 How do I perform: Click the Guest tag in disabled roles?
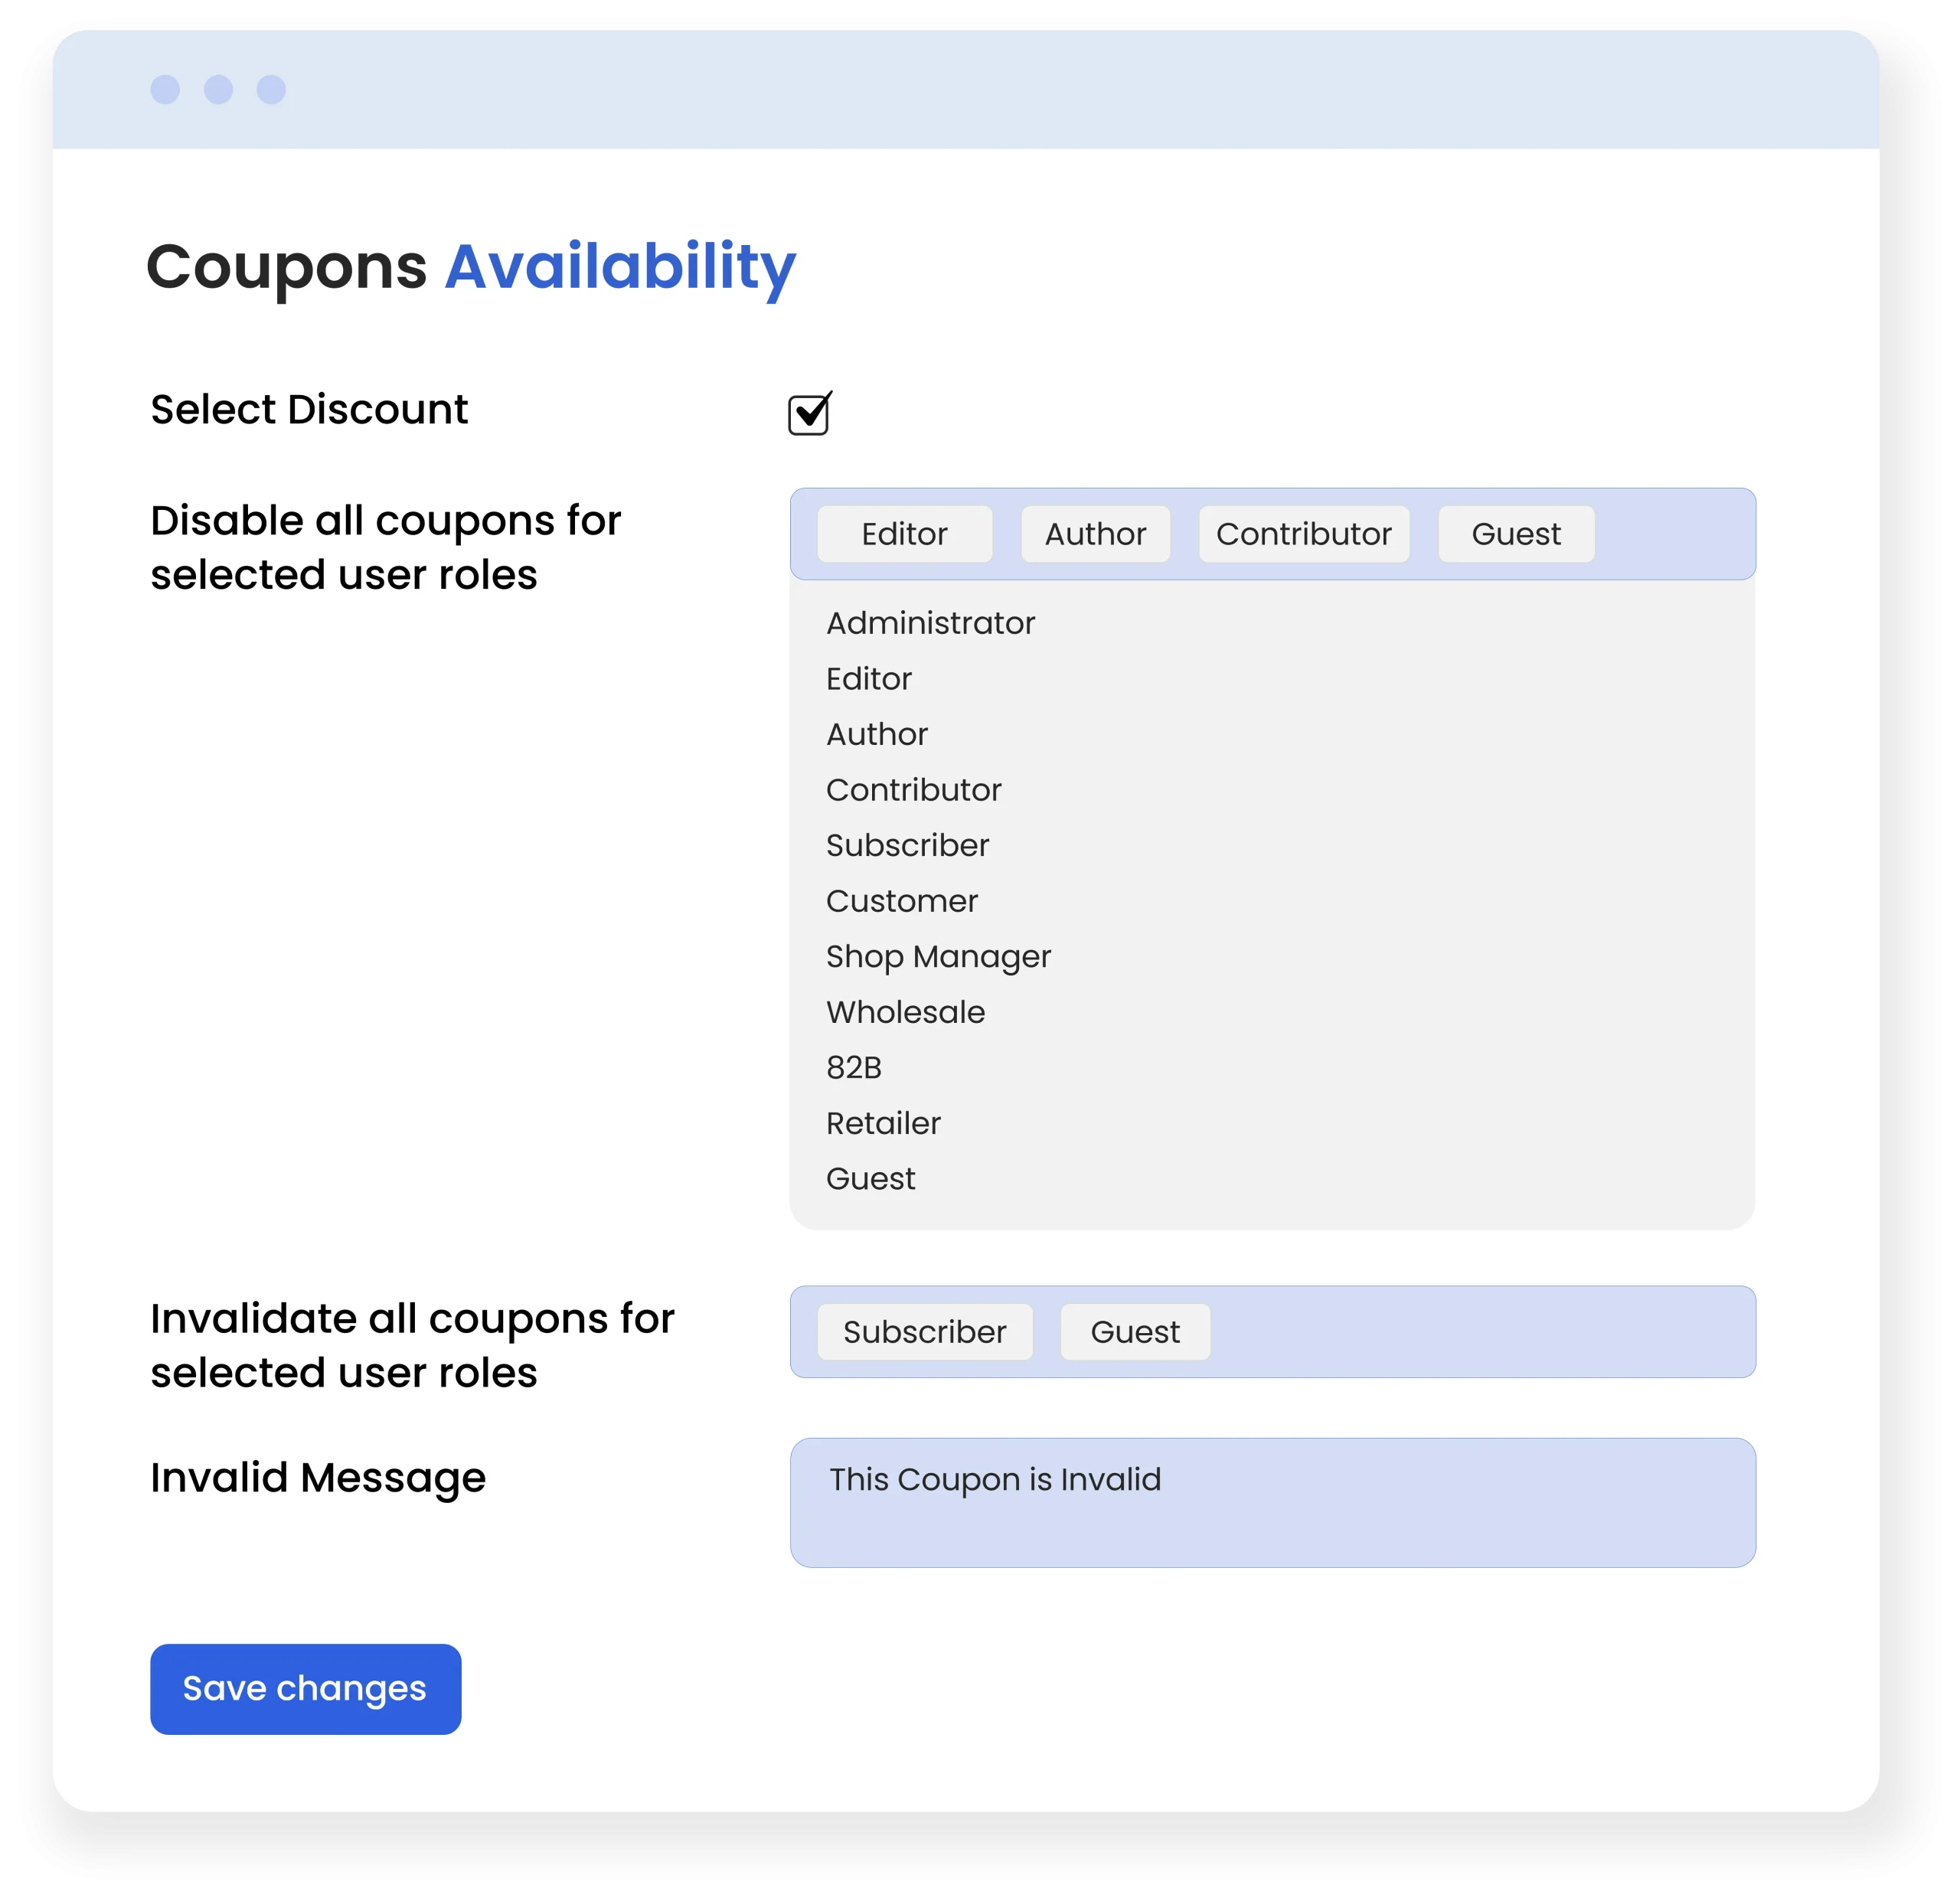[x=1515, y=534]
